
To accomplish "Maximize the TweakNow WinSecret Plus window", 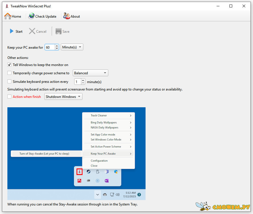I will coord(231,6).
